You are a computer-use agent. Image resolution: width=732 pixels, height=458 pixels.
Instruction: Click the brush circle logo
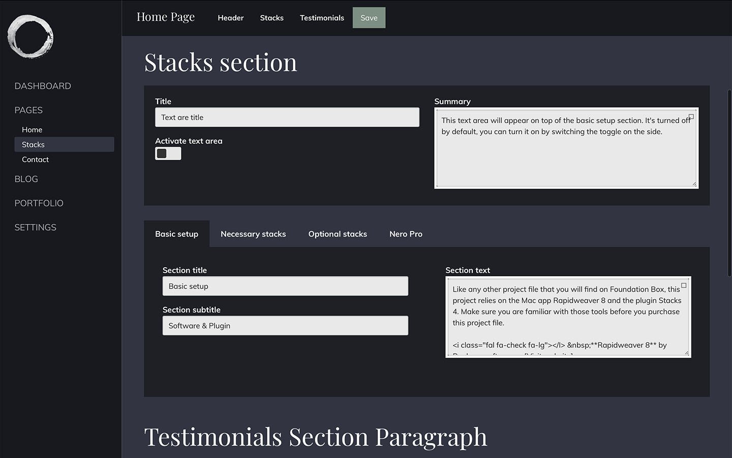click(30, 37)
